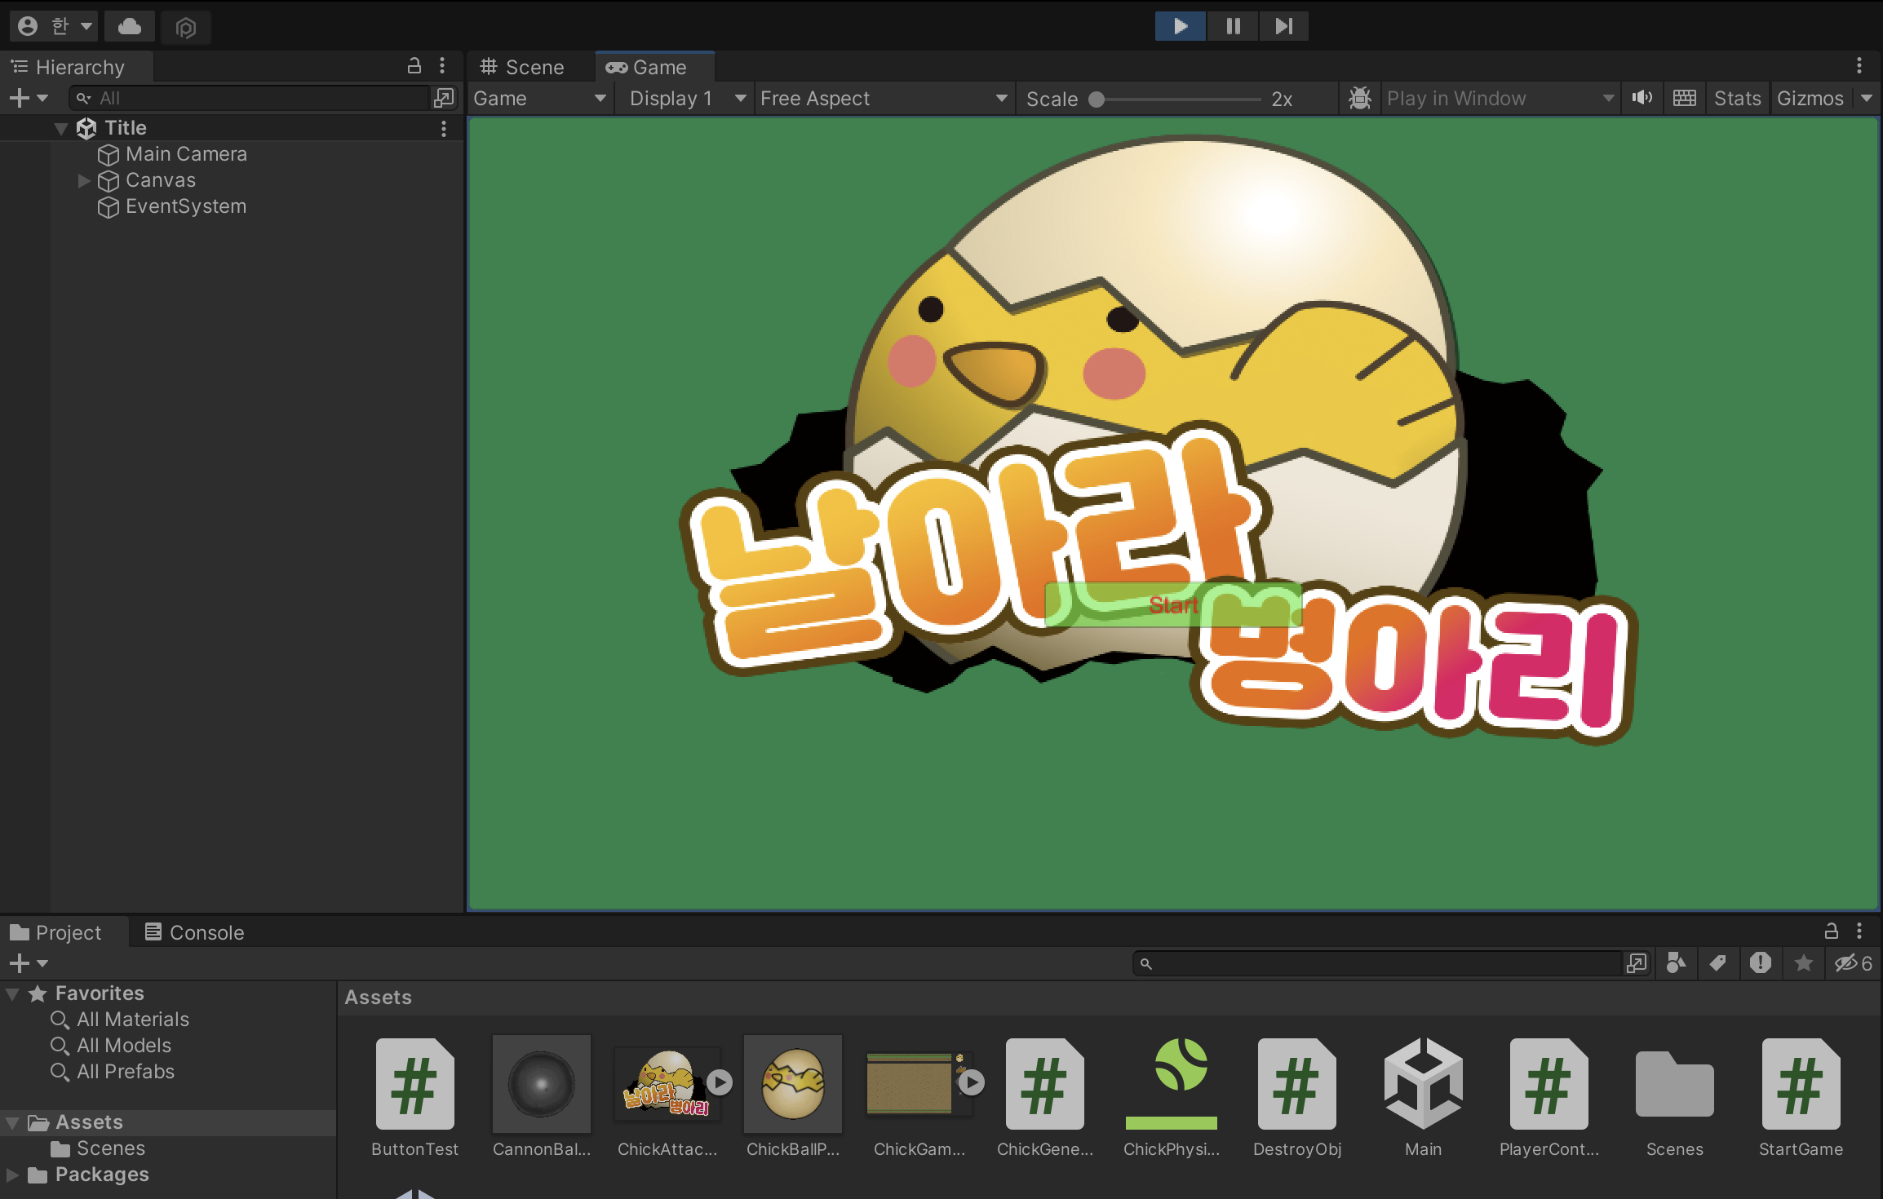Toggle the Hierarchy panel lock icon
The height and width of the screenshot is (1199, 1883).
pos(414,66)
